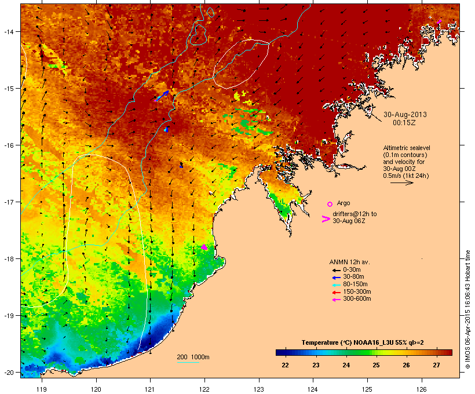Click the magenta 300-600m legend arrow

(336, 300)
